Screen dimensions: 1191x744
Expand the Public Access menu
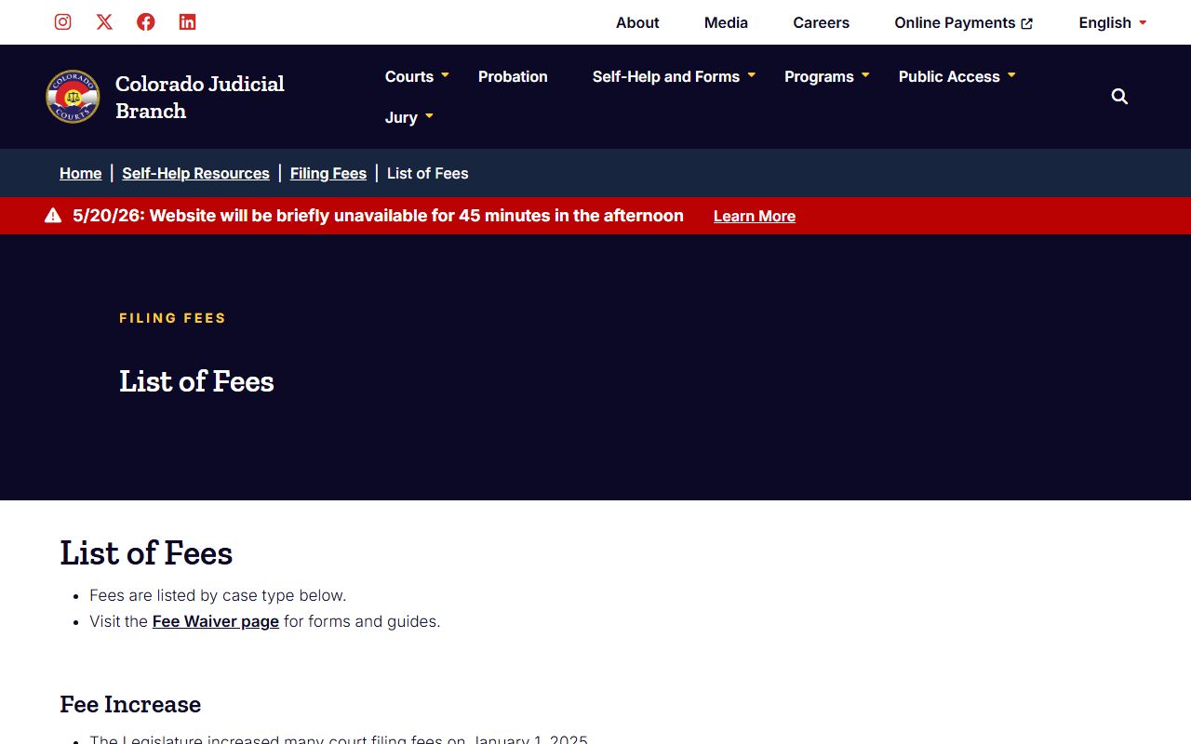coord(1011,74)
